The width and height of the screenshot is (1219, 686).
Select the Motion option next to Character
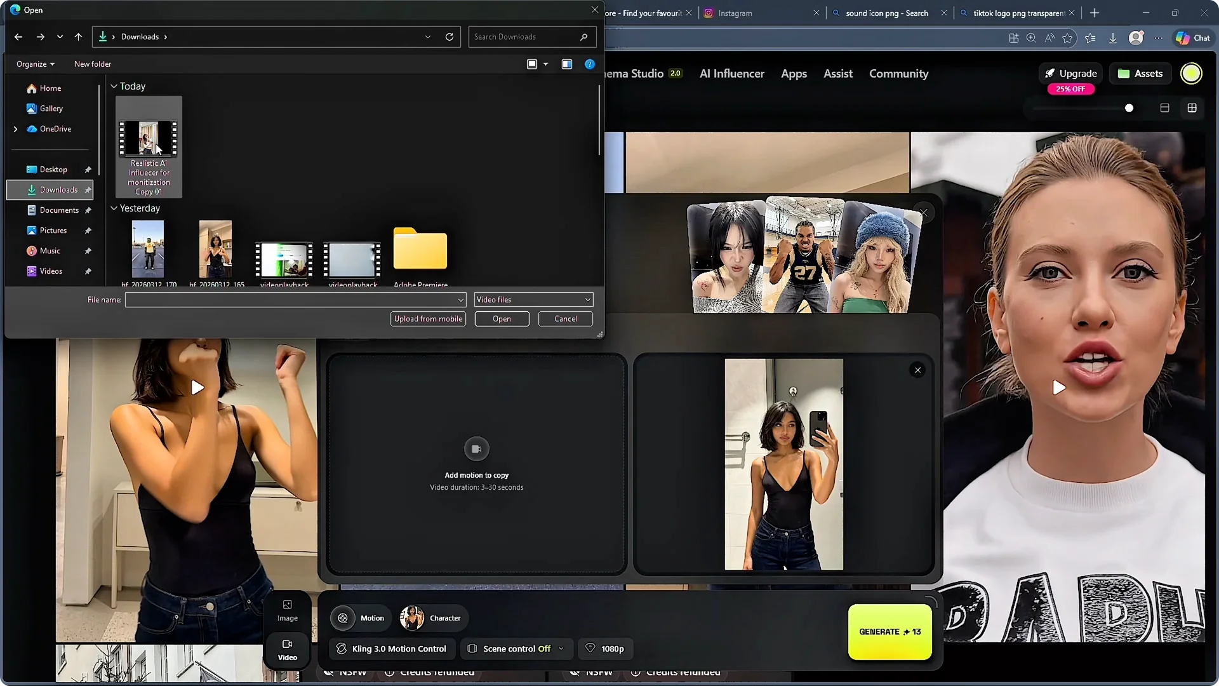click(359, 617)
